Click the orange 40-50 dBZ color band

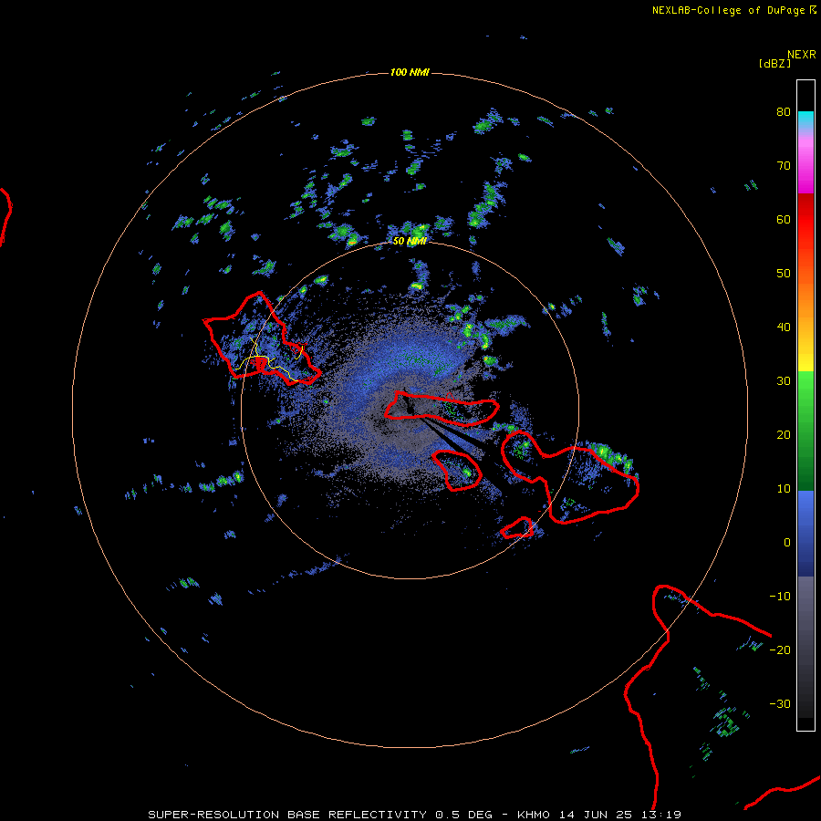point(805,301)
